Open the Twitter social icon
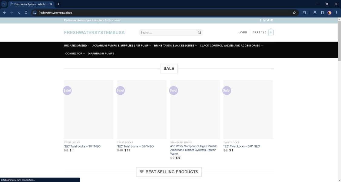The height and width of the screenshot is (182, 341). (267, 20)
